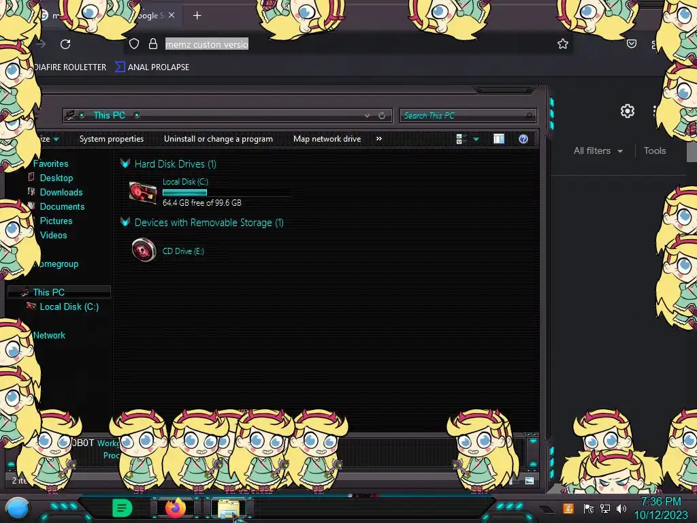Open Pictures in navigation pane
This screenshot has height=523, width=697.
pos(56,221)
